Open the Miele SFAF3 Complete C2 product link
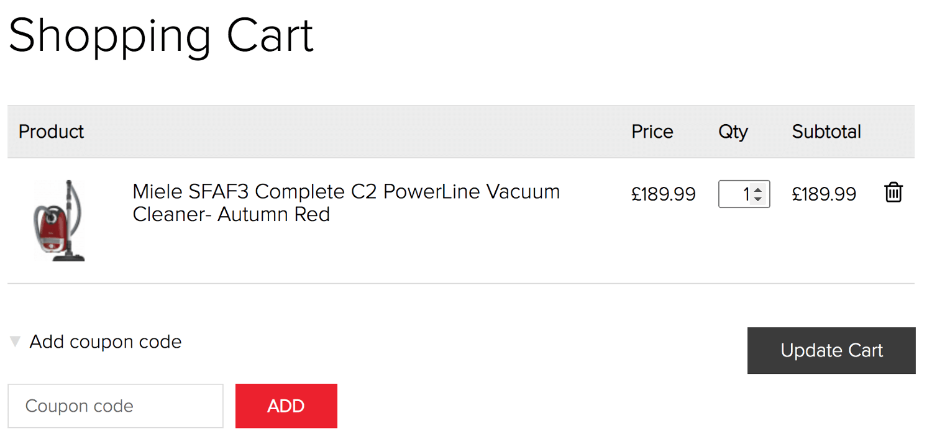The height and width of the screenshot is (439, 932). (x=346, y=202)
